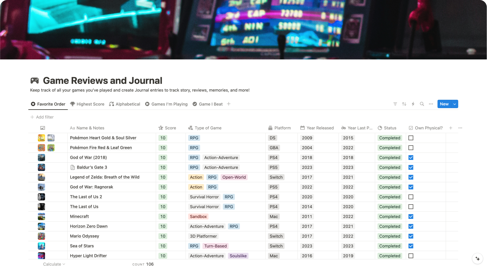This screenshot has width=487, height=271.
Task: Add a new property column plus icon
Action: [x=451, y=128]
